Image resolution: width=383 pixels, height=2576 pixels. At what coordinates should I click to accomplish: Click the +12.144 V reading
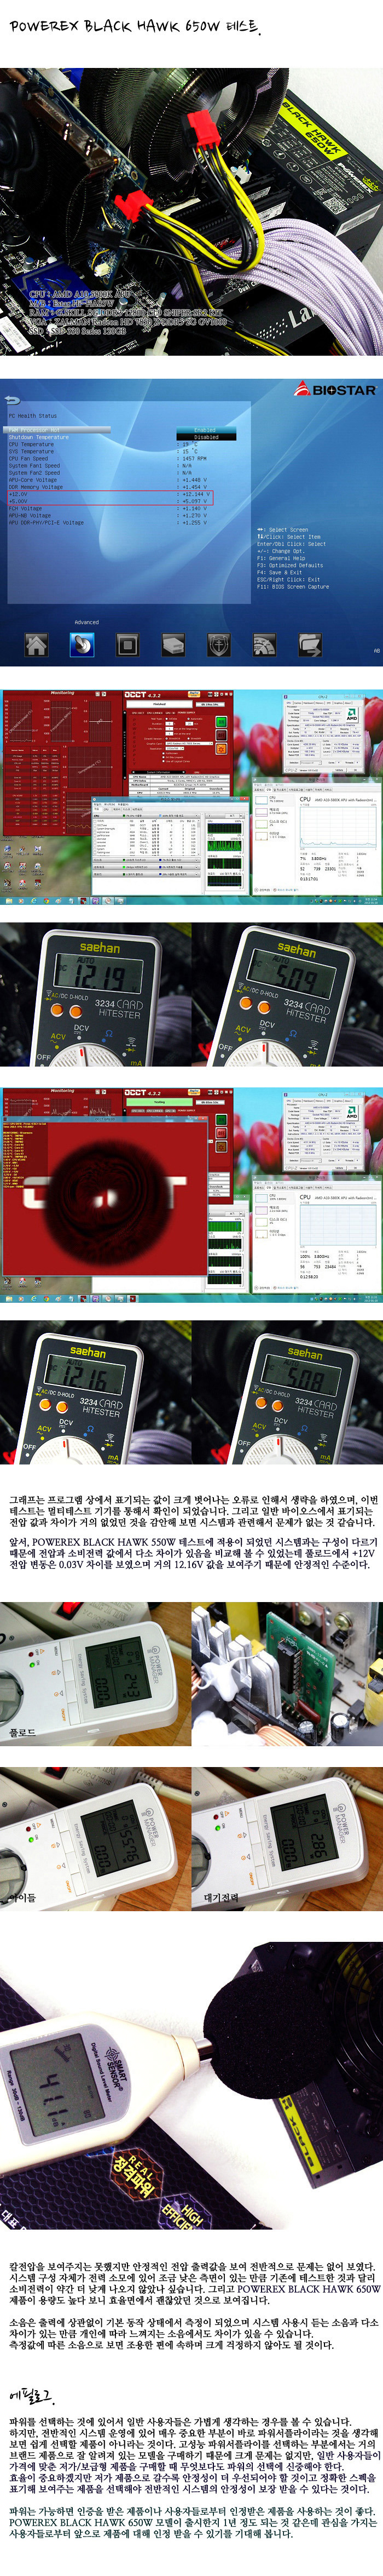[195, 494]
